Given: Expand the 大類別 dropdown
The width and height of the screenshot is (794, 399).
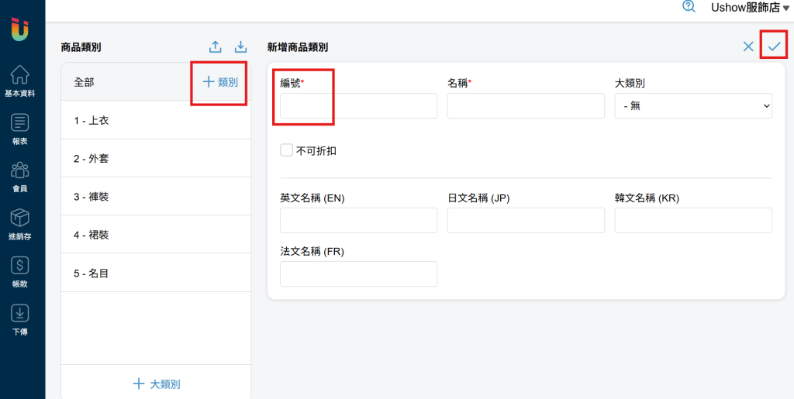Looking at the screenshot, I should pos(693,105).
